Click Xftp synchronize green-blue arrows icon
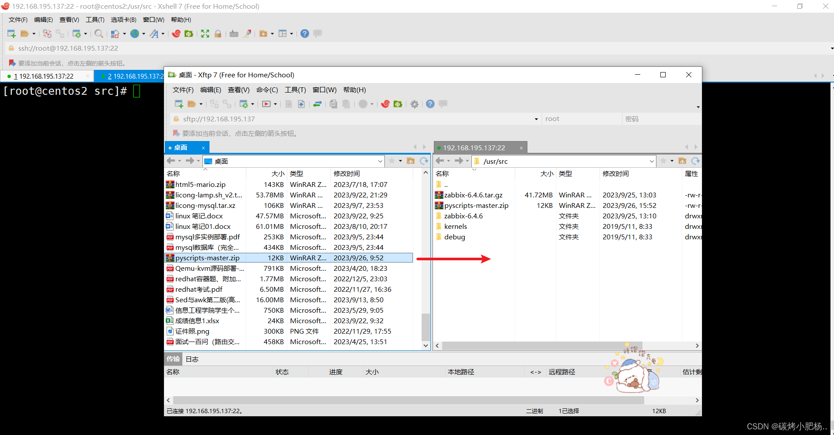The image size is (834, 435). tap(318, 104)
